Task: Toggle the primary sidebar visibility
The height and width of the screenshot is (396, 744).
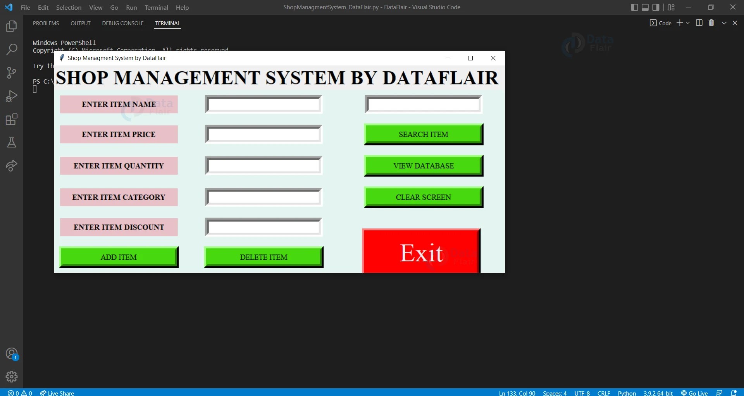Action: point(634,7)
